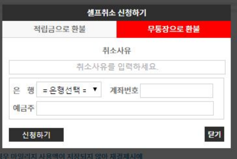Click the 은 행 field label
The image size is (237, 159).
pos(24,90)
